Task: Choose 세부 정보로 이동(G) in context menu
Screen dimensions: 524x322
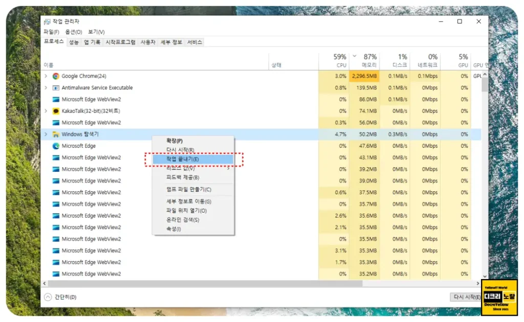Action: tap(193, 201)
